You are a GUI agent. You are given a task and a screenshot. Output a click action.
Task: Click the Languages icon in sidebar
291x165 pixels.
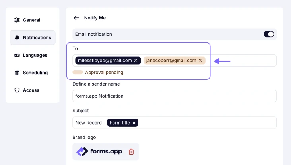[x=17, y=55]
